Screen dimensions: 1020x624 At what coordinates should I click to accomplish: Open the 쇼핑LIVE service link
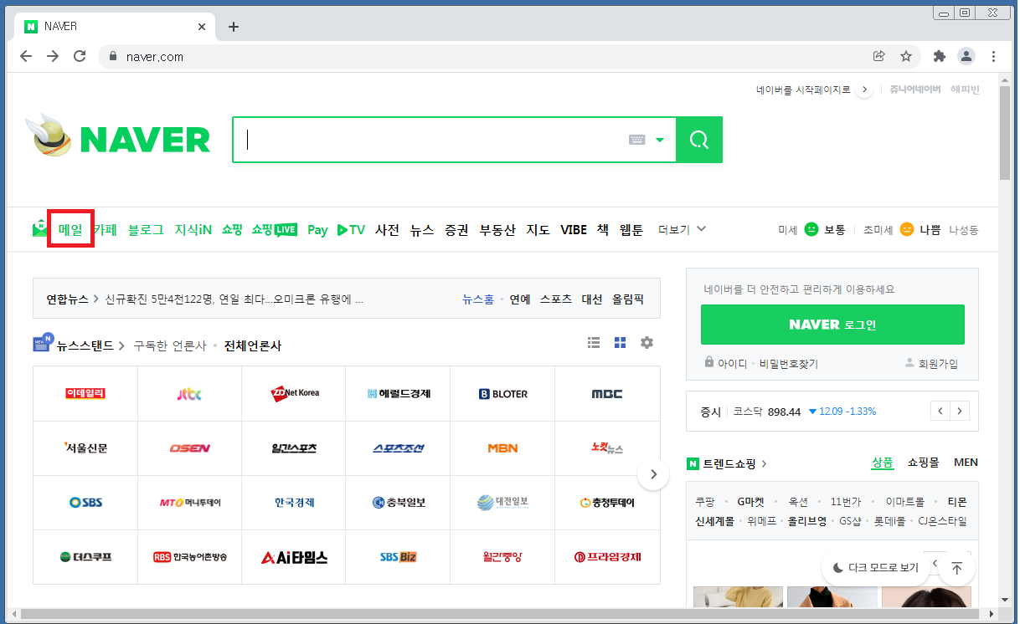(x=275, y=229)
